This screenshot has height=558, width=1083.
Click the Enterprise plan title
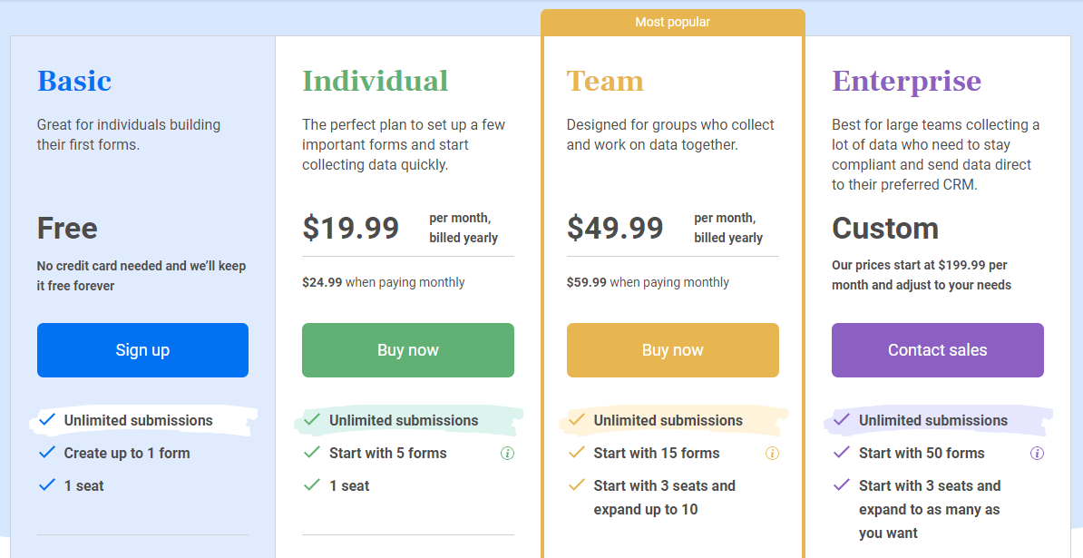click(906, 81)
